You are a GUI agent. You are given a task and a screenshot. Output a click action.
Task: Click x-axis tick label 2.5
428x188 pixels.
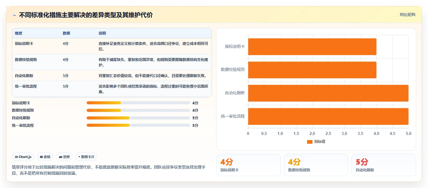tap(328, 133)
